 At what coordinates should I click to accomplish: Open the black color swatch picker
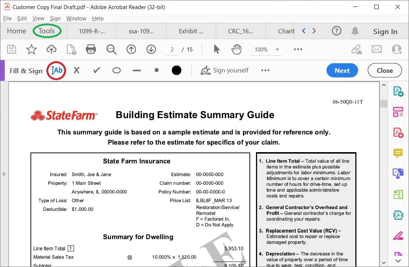(177, 70)
